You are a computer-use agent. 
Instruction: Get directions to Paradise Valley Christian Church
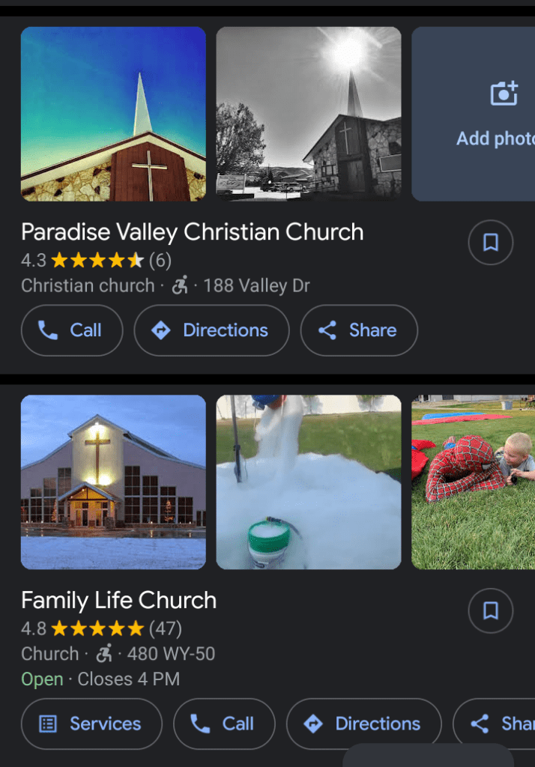tap(211, 330)
